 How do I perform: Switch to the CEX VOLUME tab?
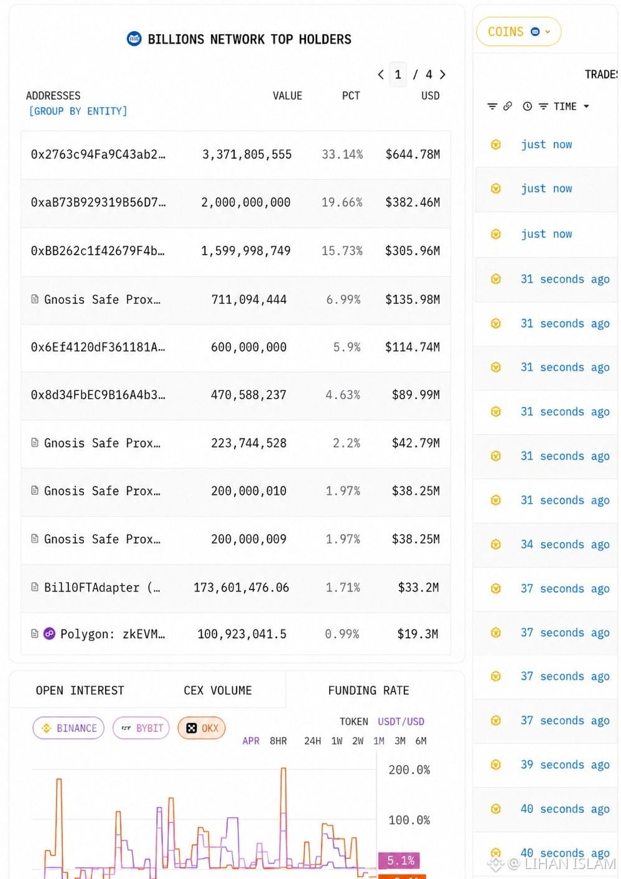pos(218,690)
